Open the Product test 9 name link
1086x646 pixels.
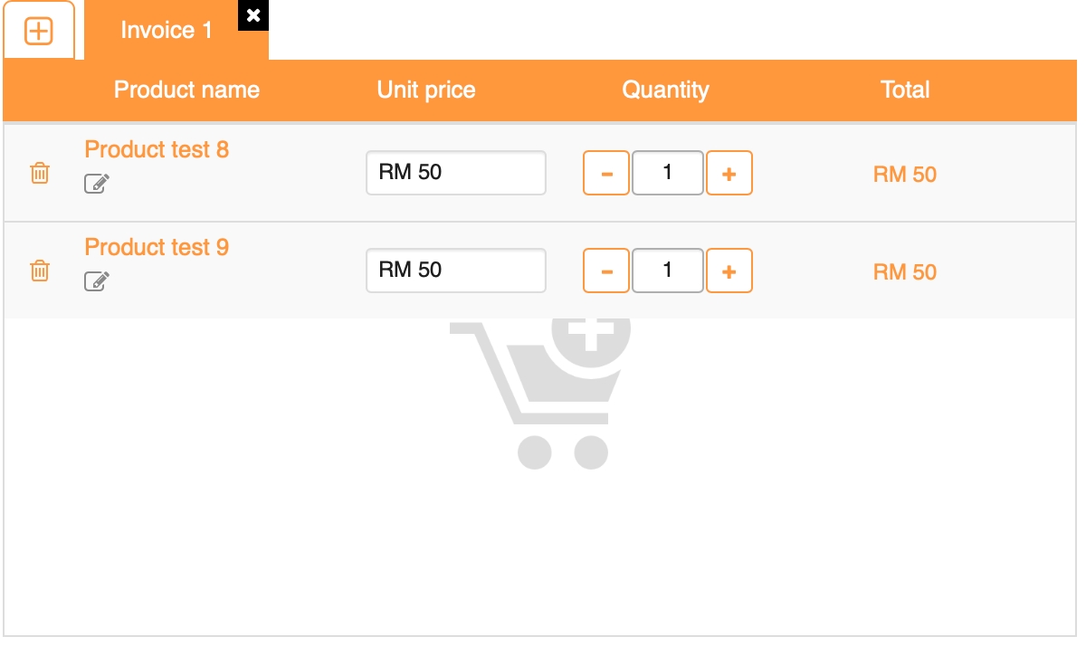pyautogui.click(x=157, y=247)
